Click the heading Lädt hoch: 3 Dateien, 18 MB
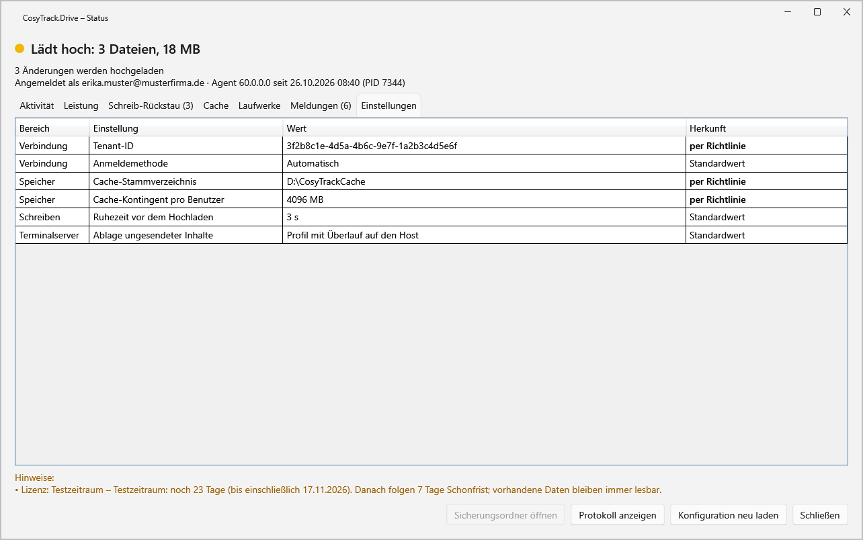Screen dimensions: 863x540 tap(116, 49)
